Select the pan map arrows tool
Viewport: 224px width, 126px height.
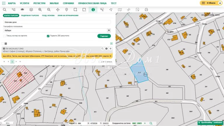[57, 10]
